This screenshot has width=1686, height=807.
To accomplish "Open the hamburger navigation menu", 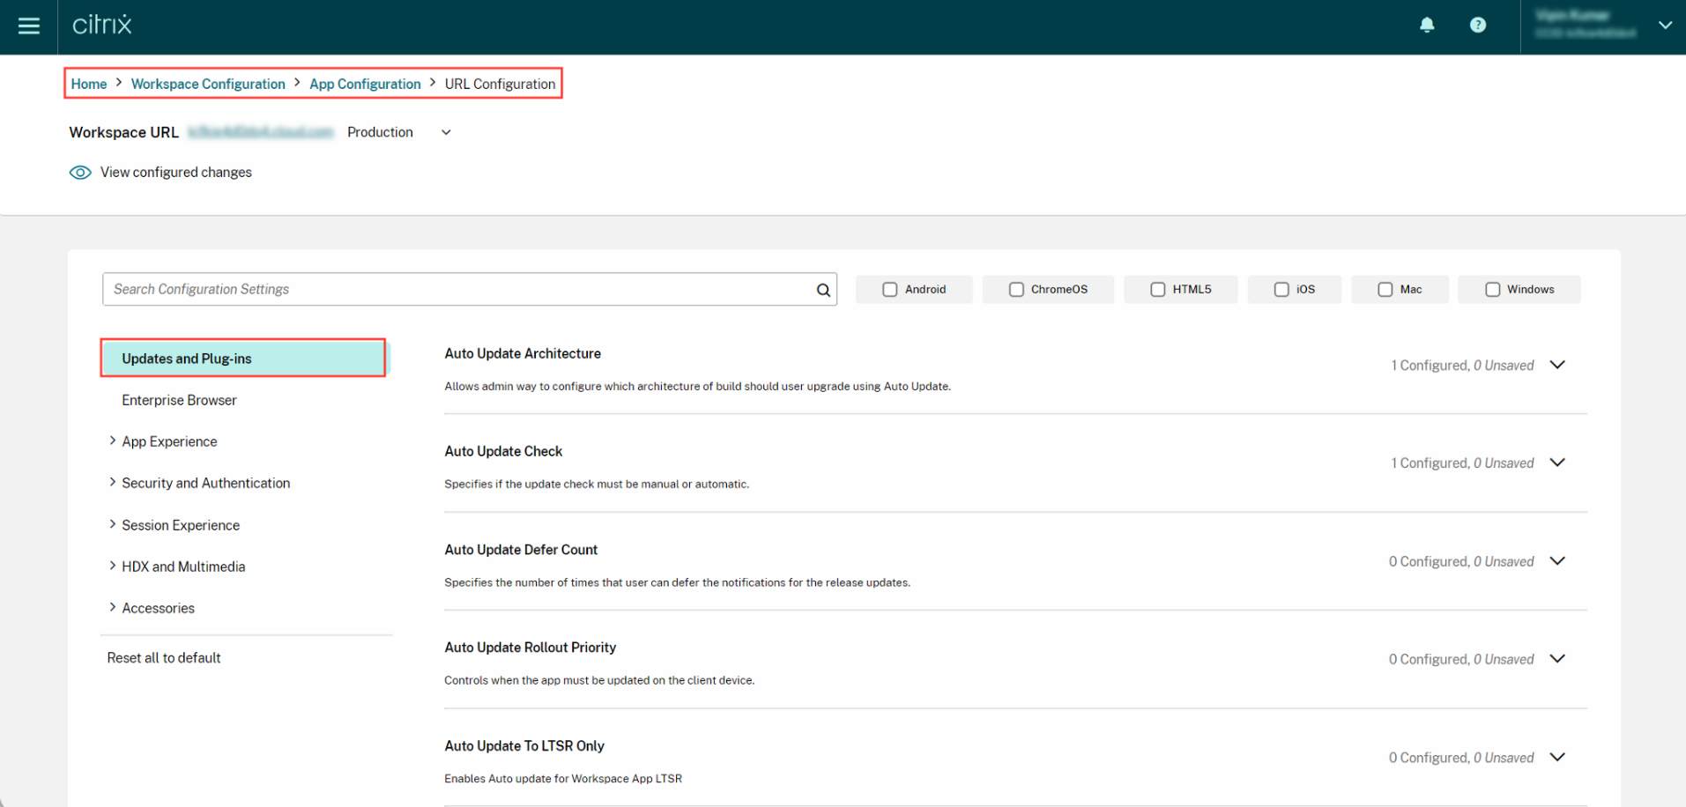I will coord(29,26).
